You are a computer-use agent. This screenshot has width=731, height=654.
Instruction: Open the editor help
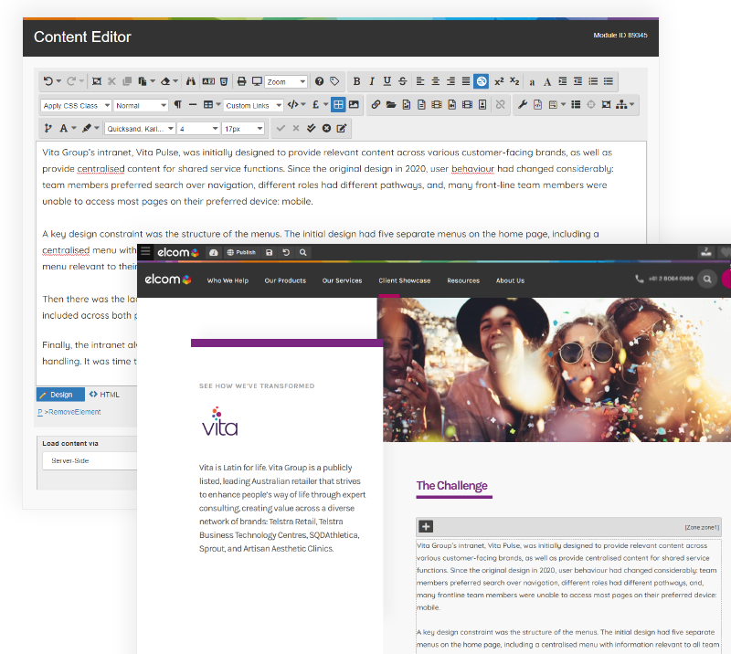319,81
